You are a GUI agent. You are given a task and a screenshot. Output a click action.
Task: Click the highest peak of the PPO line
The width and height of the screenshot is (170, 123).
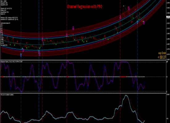point(126,95)
